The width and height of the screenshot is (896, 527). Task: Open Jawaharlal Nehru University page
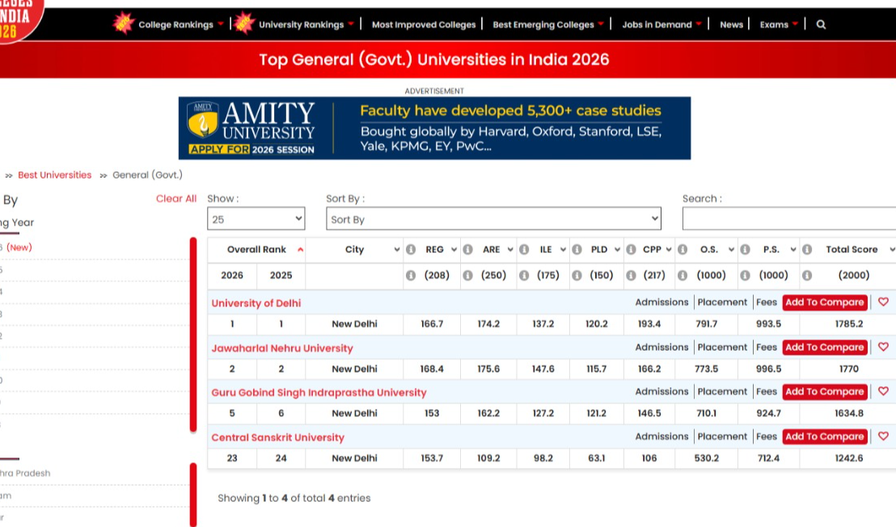[x=282, y=348]
